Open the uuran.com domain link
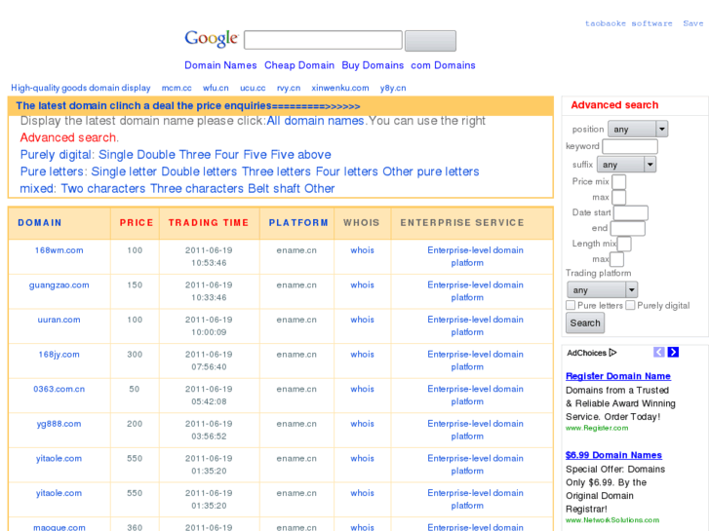709x531 pixels. [59, 320]
